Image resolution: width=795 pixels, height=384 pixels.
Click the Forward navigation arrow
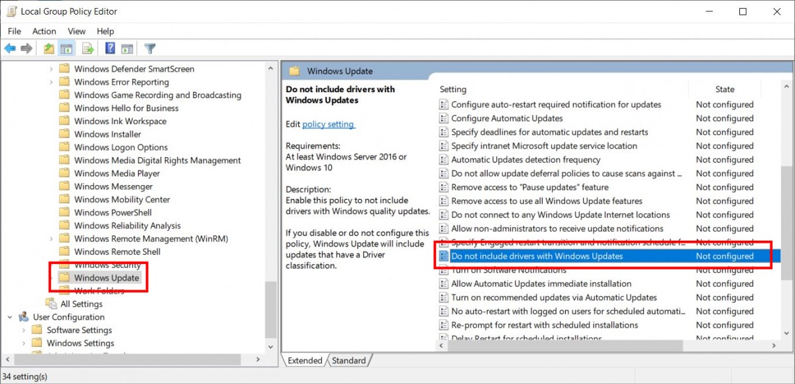pyautogui.click(x=25, y=48)
